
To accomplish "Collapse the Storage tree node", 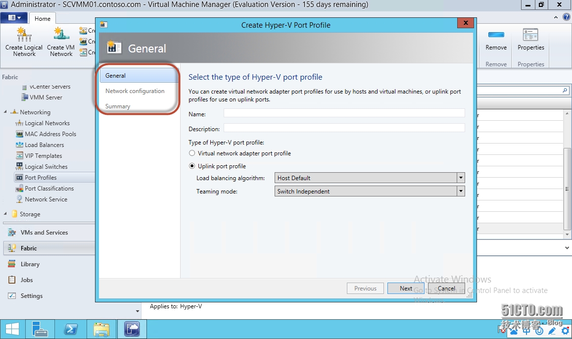I will coord(5,213).
